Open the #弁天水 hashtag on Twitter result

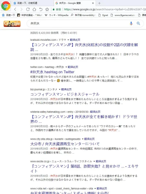coord(52,72)
